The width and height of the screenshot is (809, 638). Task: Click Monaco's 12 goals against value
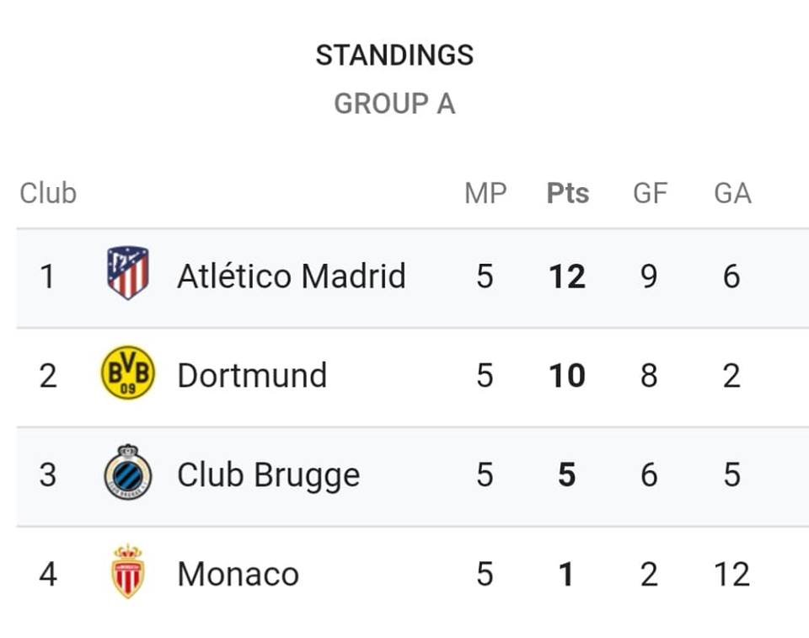(x=731, y=574)
